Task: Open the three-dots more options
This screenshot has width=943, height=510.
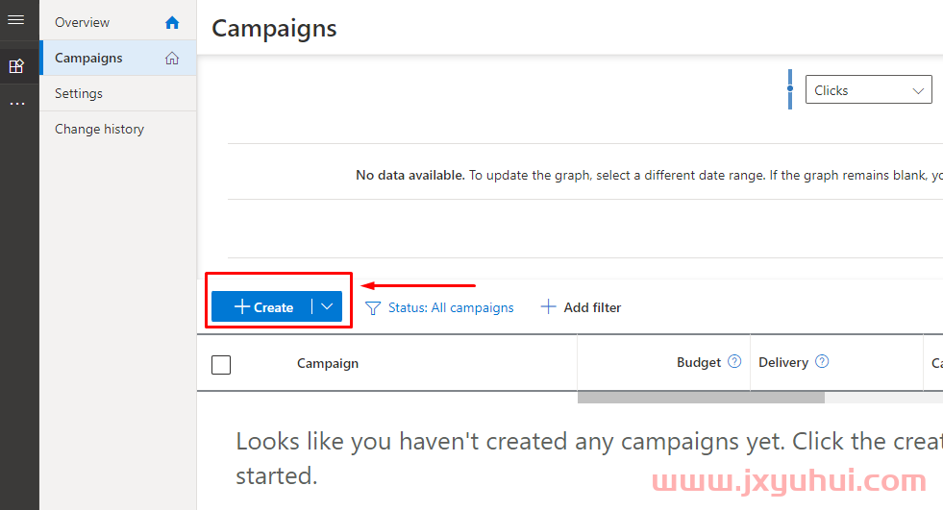Action: (17, 104)
